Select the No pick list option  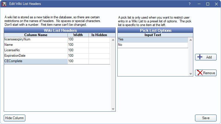(153, 45)
